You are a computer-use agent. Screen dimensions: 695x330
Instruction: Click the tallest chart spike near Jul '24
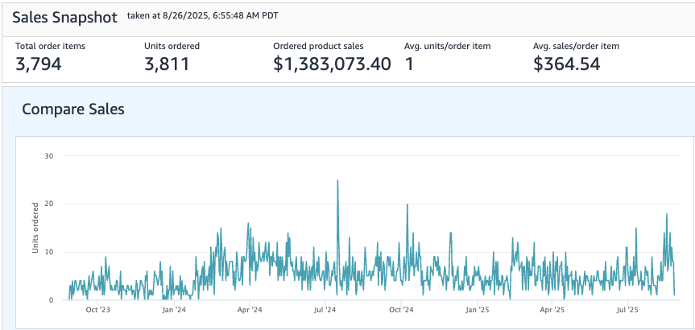337,182
